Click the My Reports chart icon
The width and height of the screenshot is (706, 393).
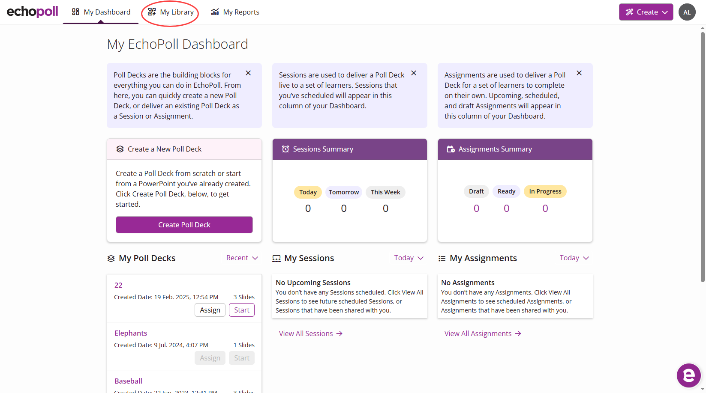215,12
